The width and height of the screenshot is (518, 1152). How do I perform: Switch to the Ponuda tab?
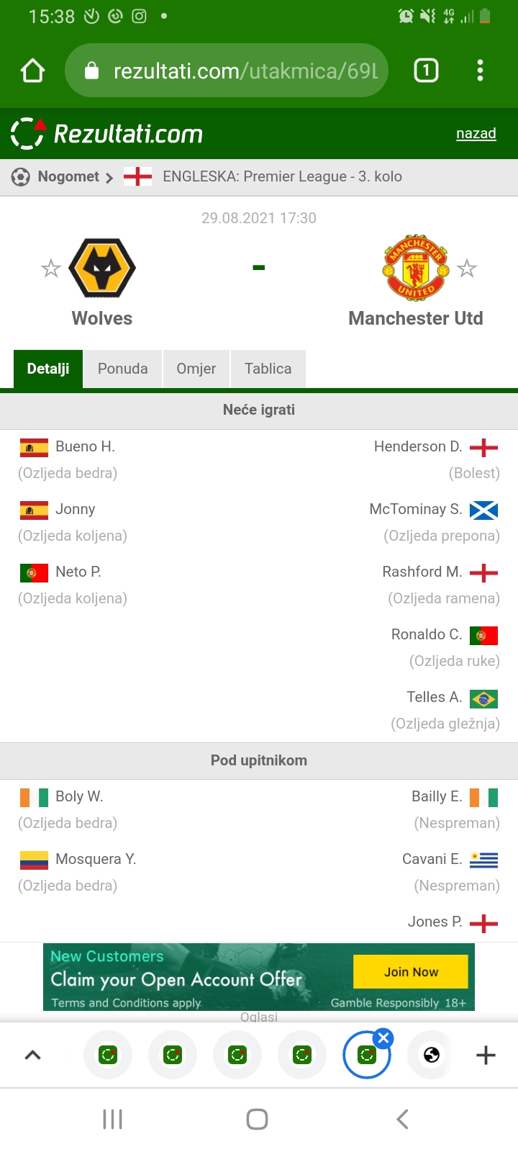(x=123, y=369)
